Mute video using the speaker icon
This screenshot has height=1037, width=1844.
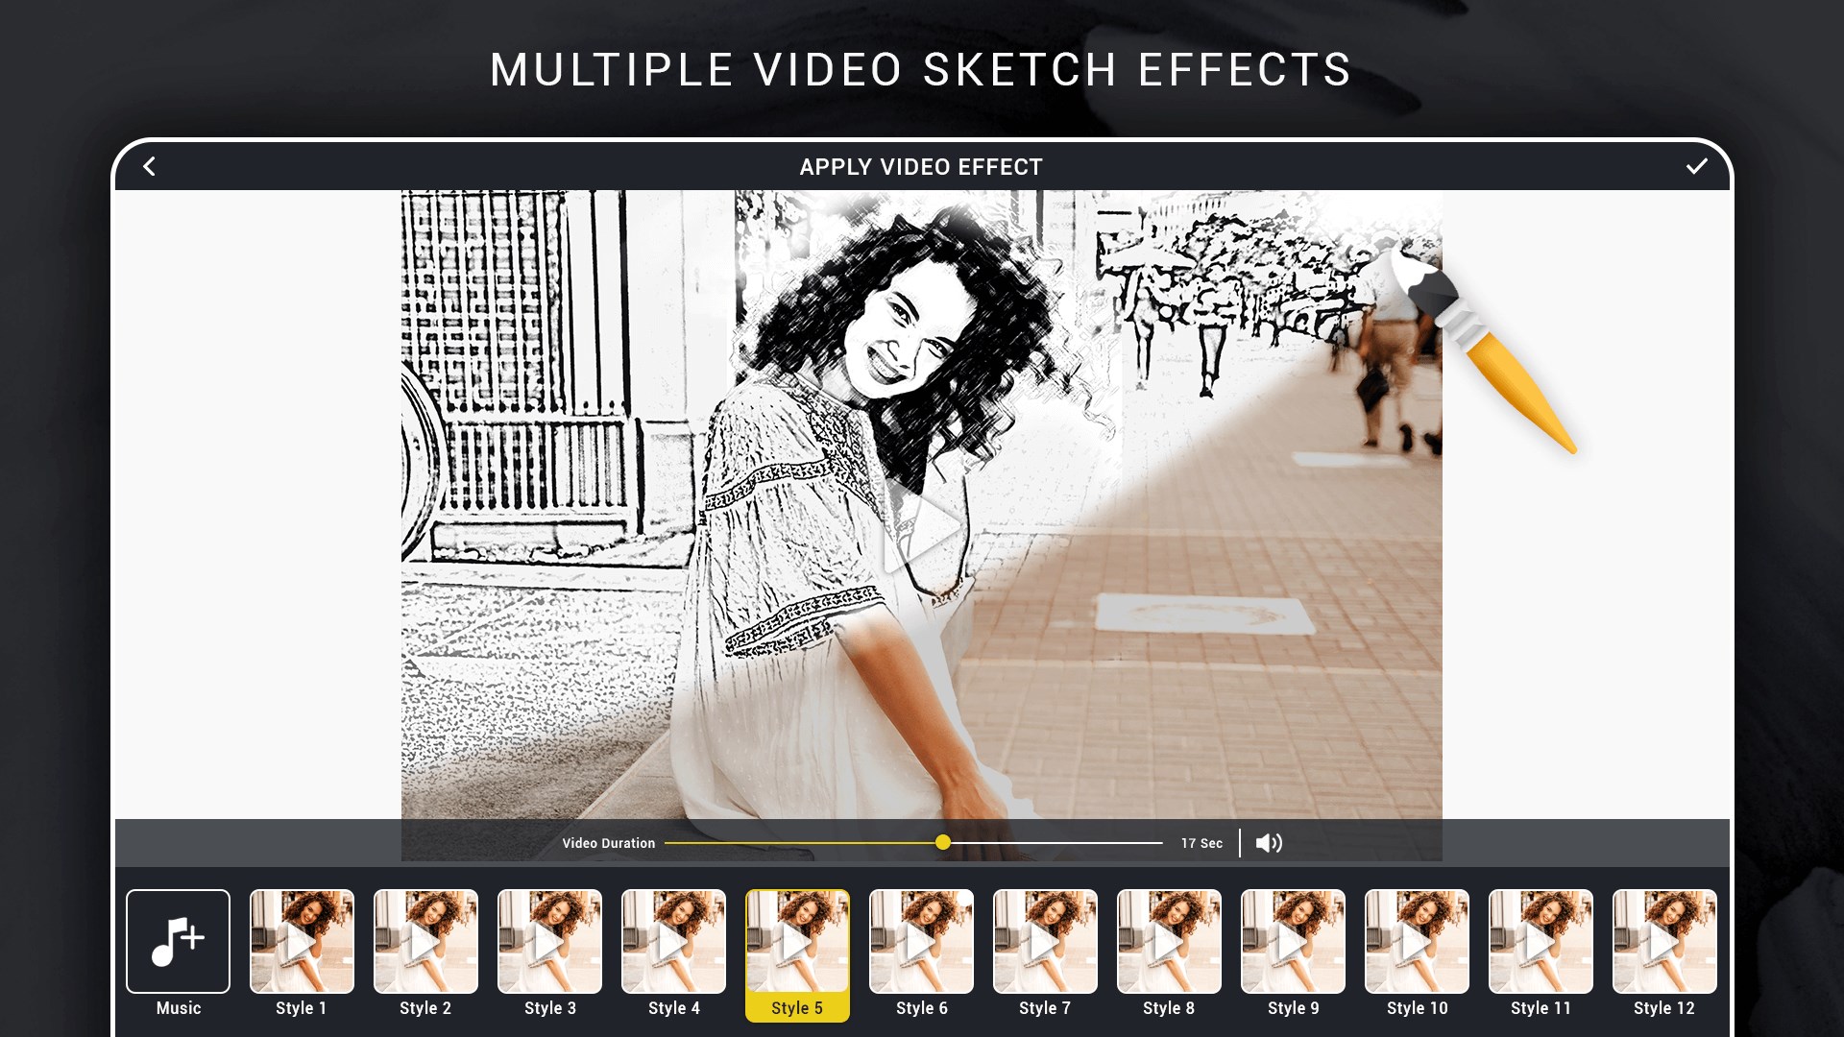point(1268,843)
